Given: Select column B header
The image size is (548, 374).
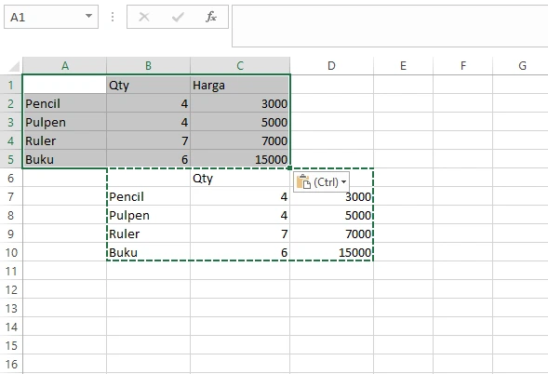Looking at the screenshot, I should tap(149, 66).
